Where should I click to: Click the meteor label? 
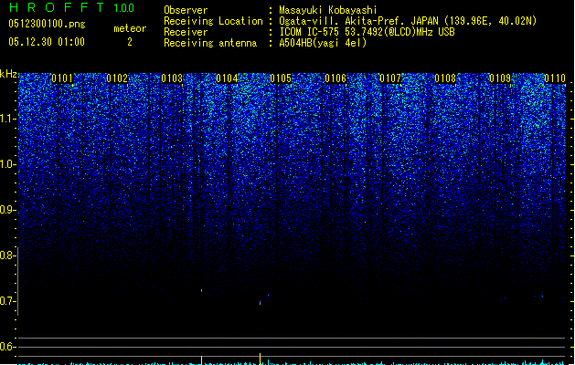pyautogui.click(x=130, y=28)
